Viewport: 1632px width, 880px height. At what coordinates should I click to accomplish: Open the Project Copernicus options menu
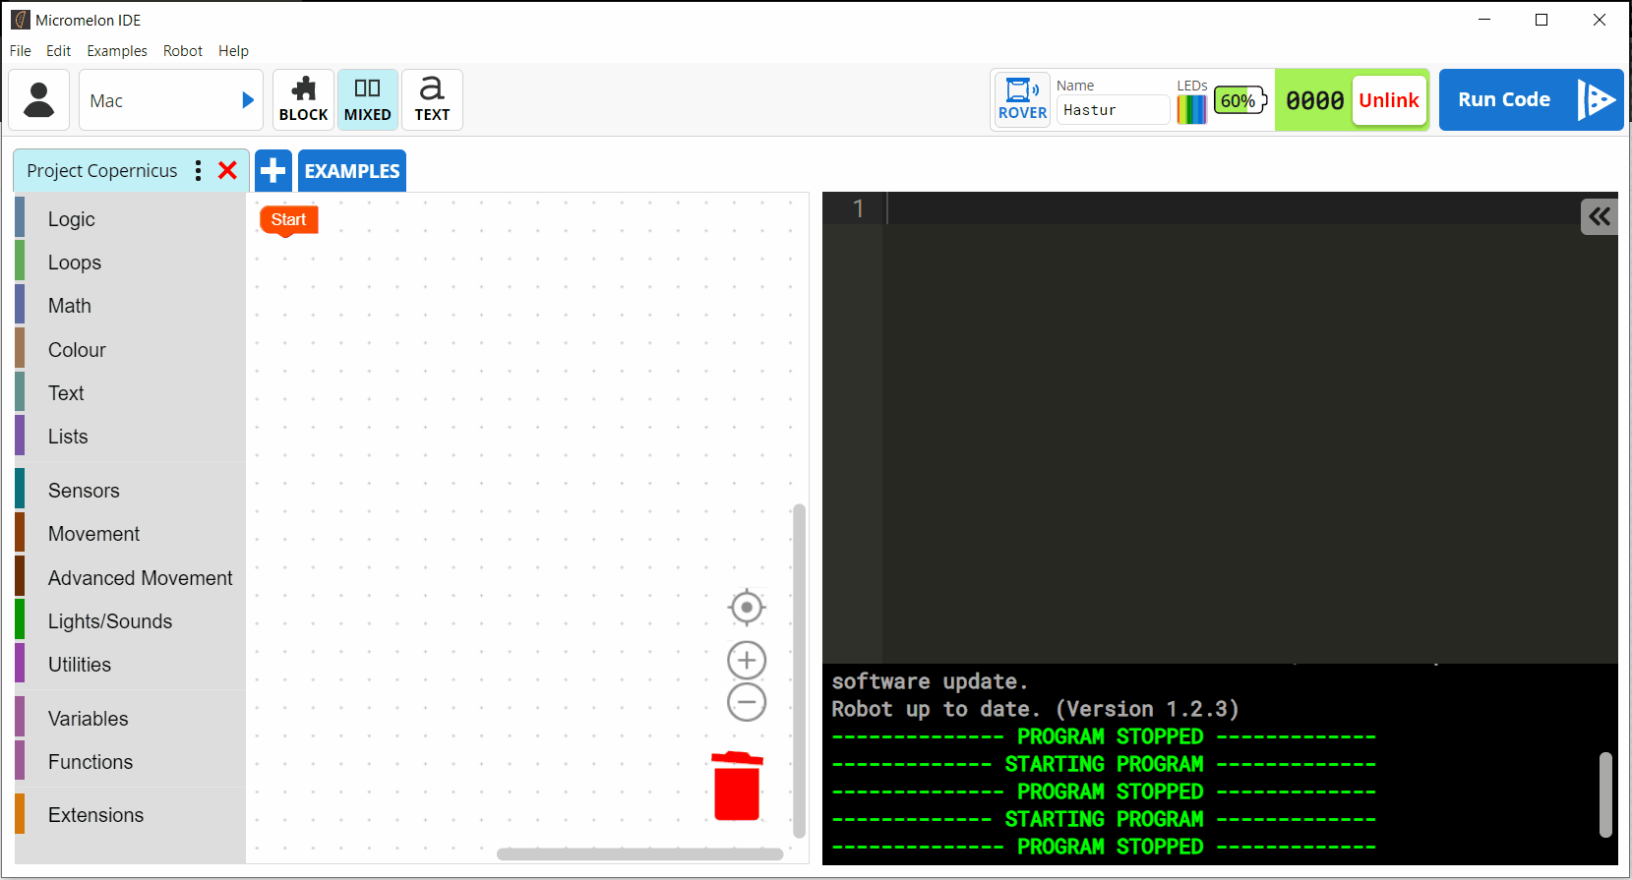(199, 171)
